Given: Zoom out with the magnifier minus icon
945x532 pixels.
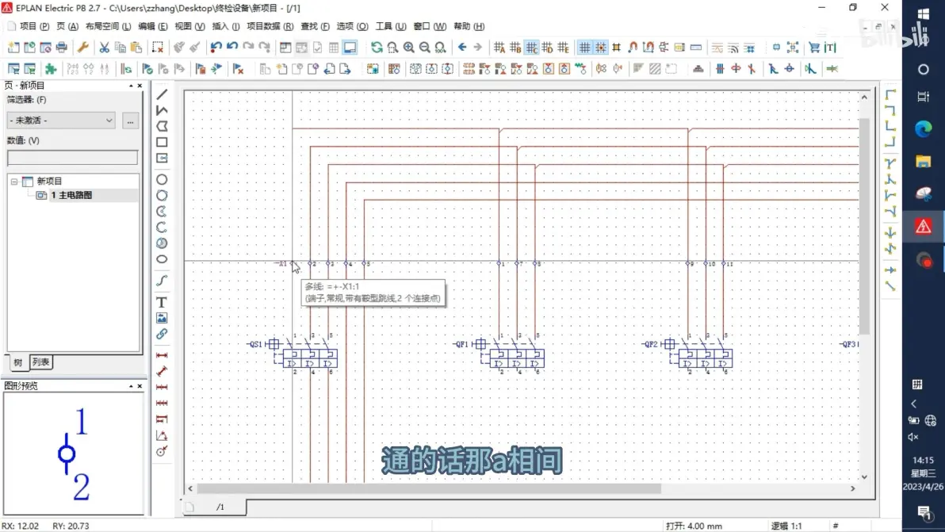Looking at the screenshot, I should click(425, 47).
